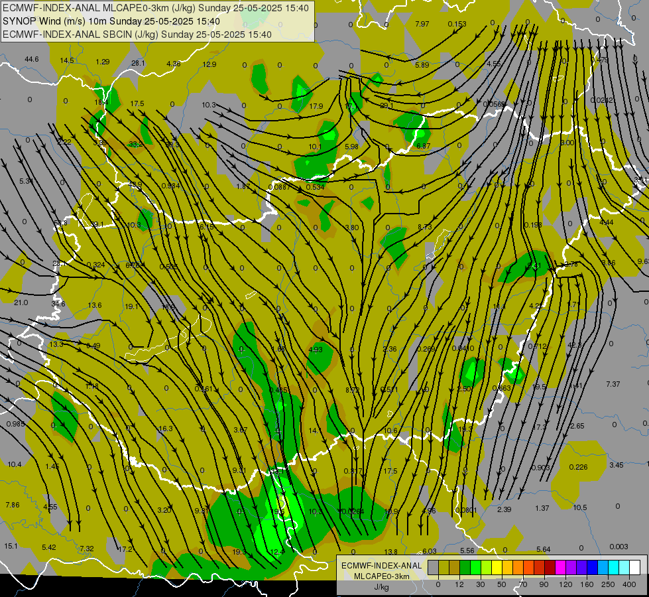This screenshot has width=649, height=597.
Task: Click the map value 2.65
Action: point(577,426)
